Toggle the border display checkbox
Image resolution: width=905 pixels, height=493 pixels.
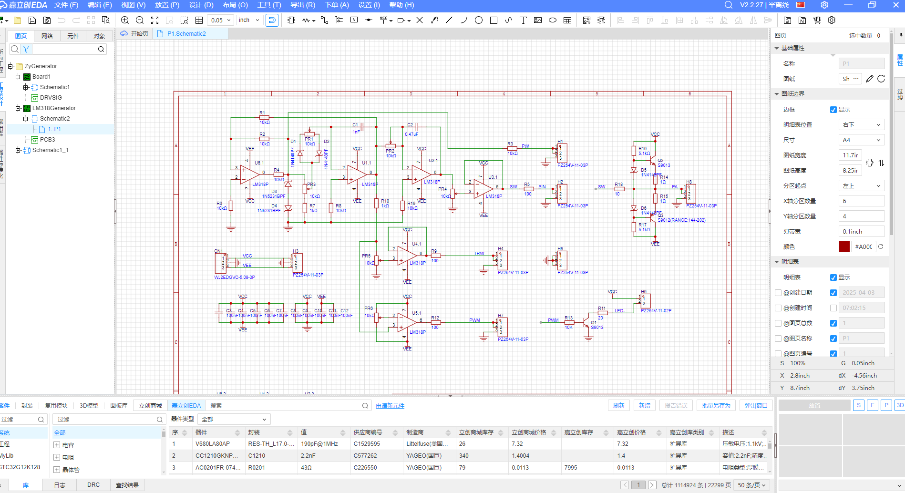pyautogui.click(x=833, y=110)
